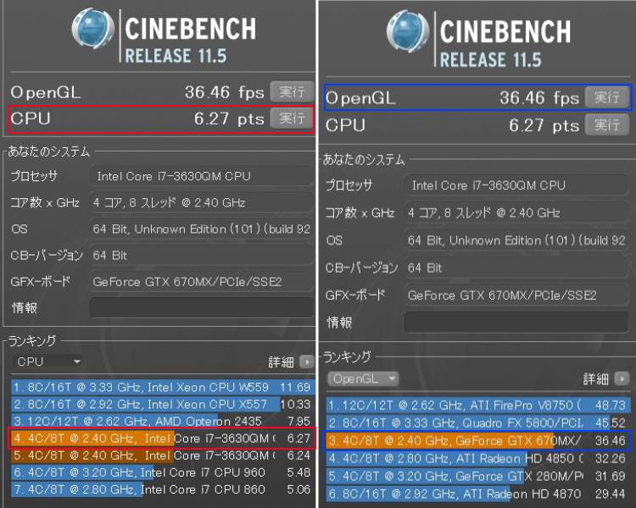Viewport: 636px width, 508px height.
Task: Click OS field in left panel
Action: (x=202, y=229)
